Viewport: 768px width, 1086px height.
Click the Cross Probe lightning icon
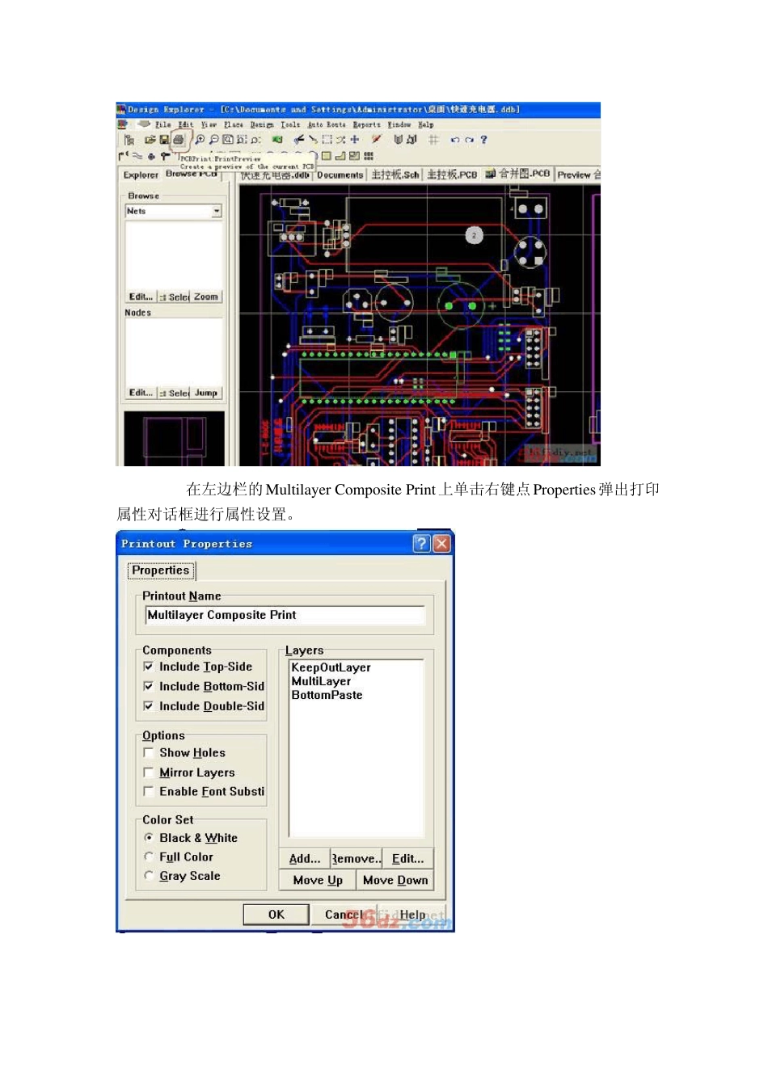(375, 140)
